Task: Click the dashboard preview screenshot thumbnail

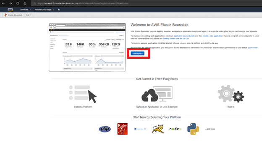Action: point(87,47)
